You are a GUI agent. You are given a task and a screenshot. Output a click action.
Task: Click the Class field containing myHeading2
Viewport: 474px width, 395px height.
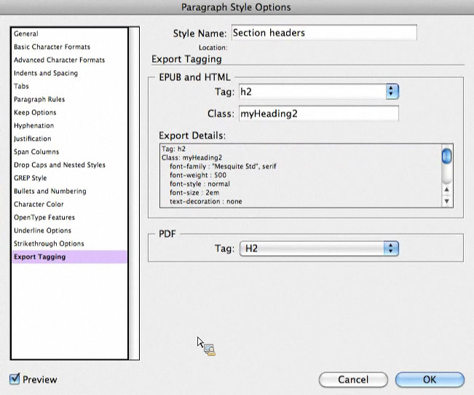319,114
